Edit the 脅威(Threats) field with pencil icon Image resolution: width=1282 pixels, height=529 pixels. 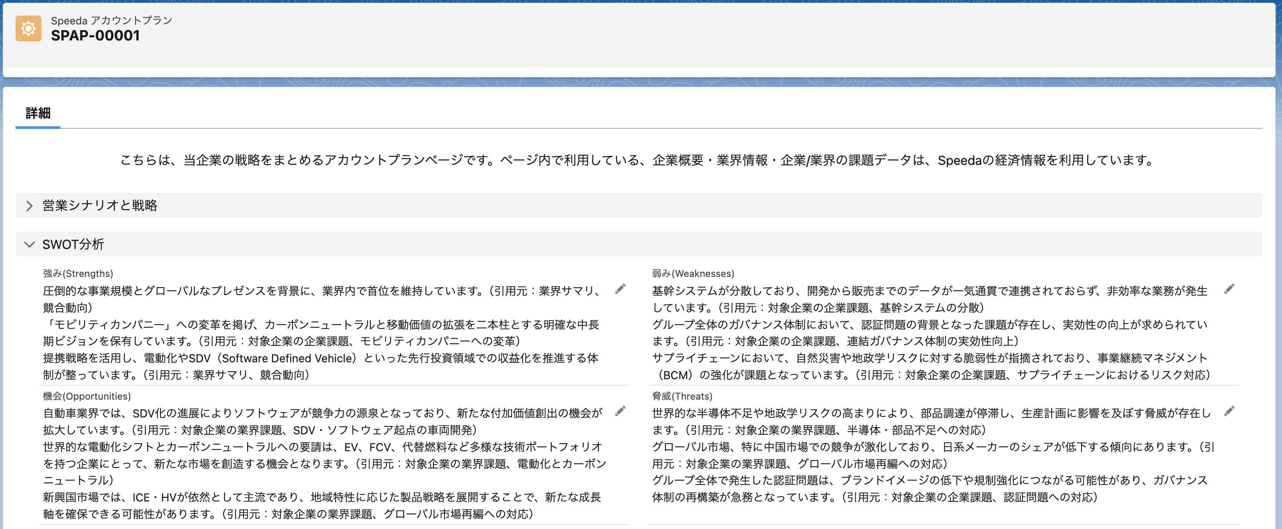click(x=1229, y=412)
